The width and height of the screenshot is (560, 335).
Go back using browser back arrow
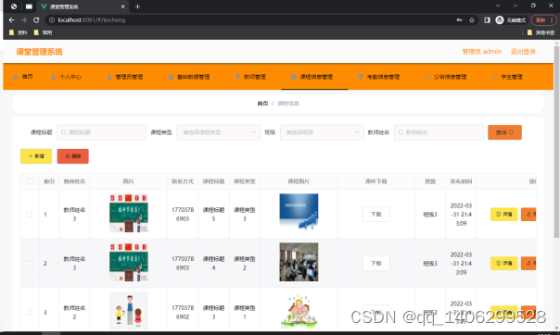[11, 20]
